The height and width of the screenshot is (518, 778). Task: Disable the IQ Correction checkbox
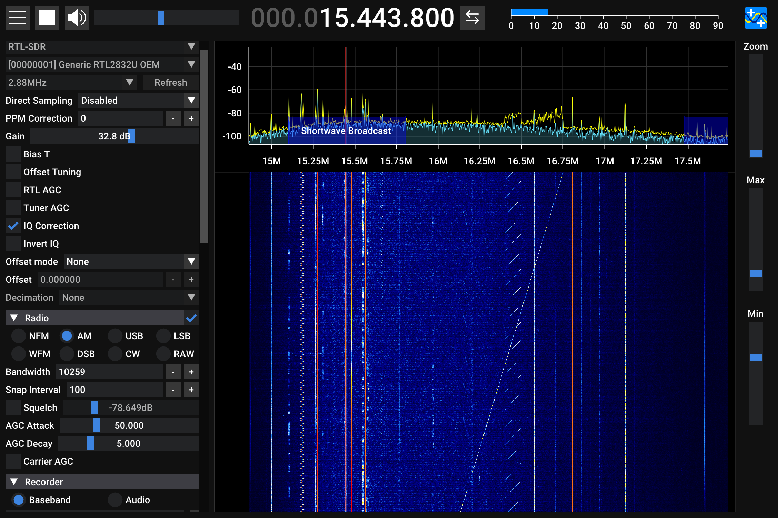click(x=13, y=226)
